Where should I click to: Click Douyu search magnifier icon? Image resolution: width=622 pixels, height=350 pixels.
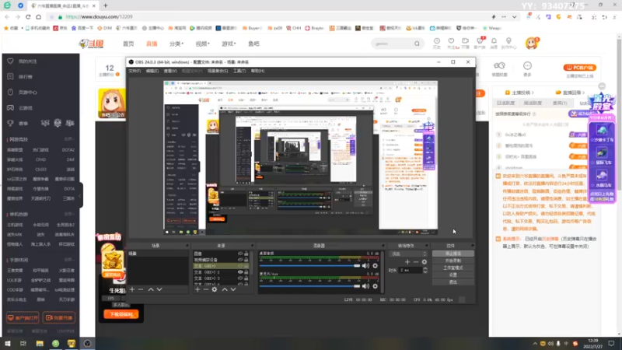pyautogui.click(x=417, y=44)
